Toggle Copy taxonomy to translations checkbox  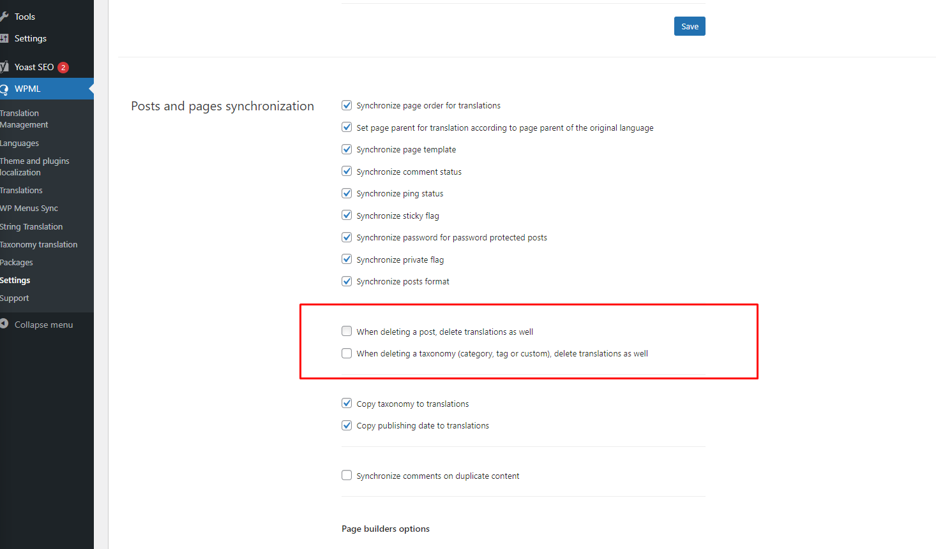pyautogui.click(x=347, y=403)
